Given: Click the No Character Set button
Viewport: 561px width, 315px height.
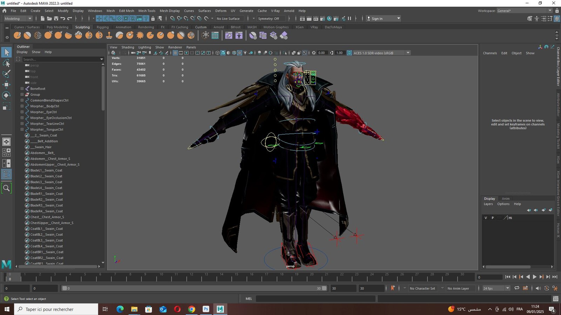Looking at the screenshot, I should [422, 288].
